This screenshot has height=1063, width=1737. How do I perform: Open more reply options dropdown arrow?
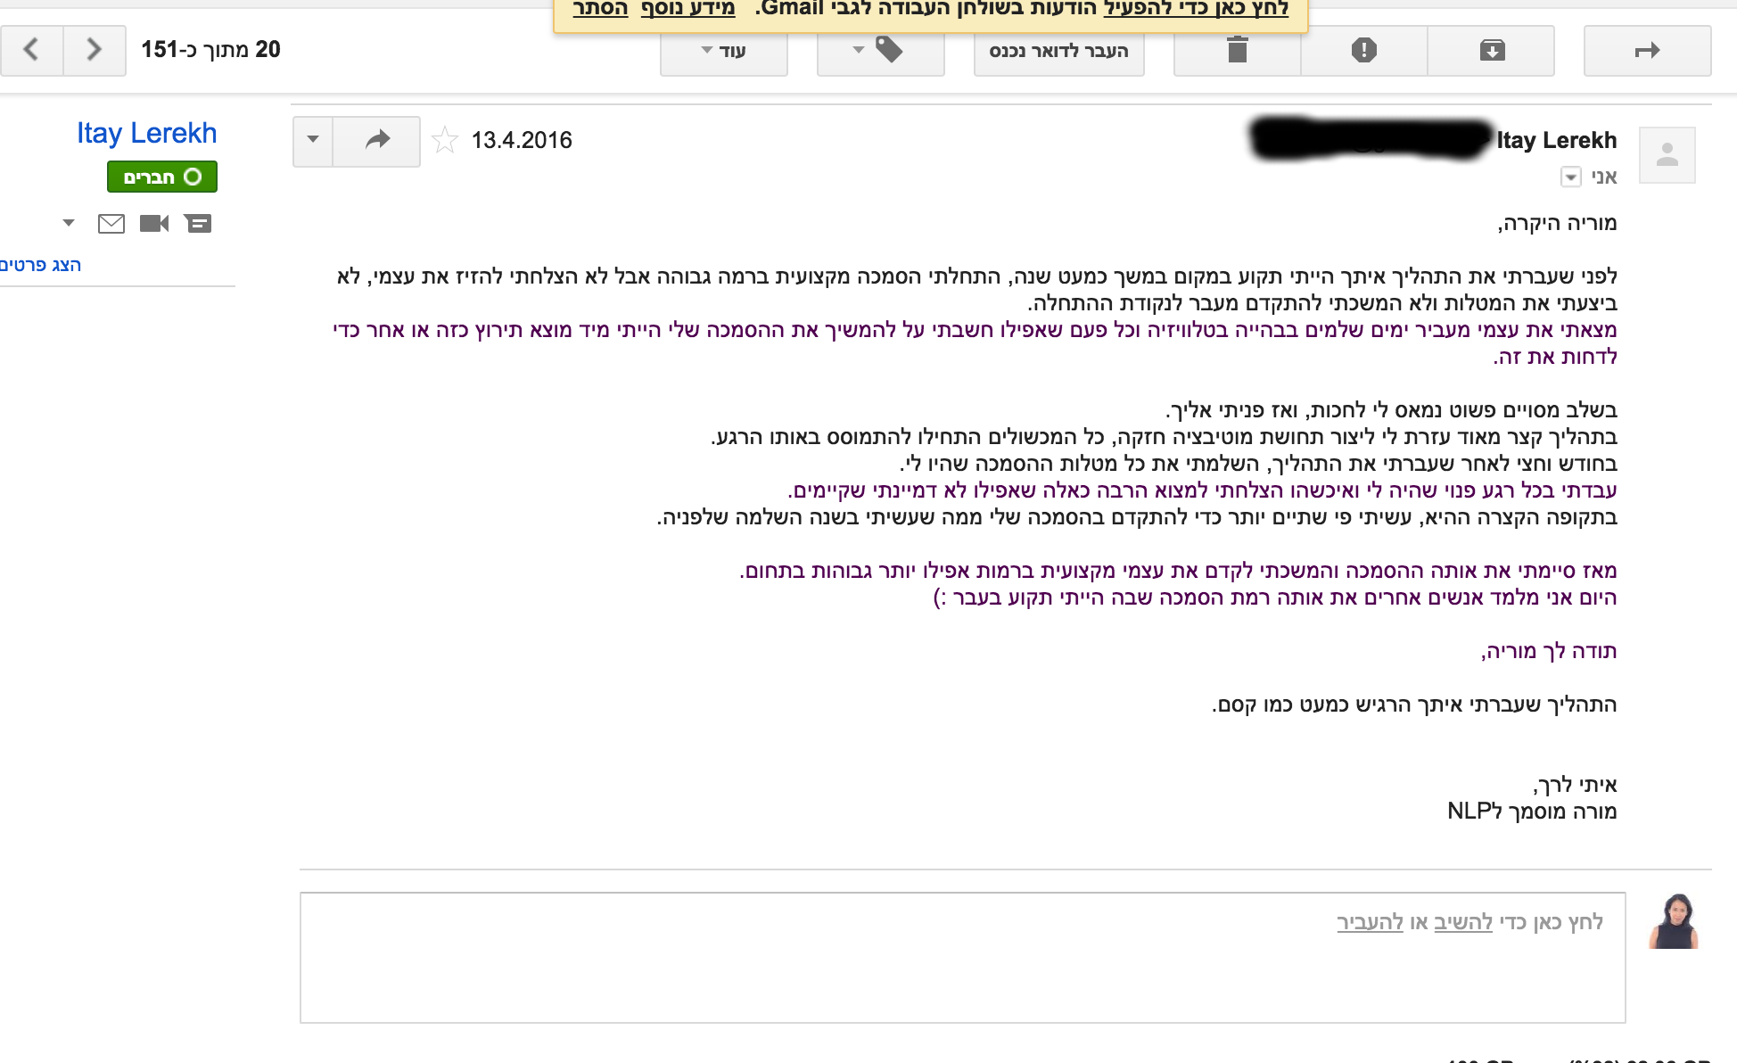[x=313, y=140]
